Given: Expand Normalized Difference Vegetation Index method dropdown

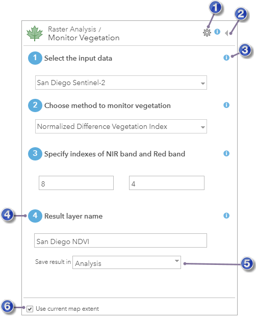Looking at the screenshot, I should [x=121, y=126].
